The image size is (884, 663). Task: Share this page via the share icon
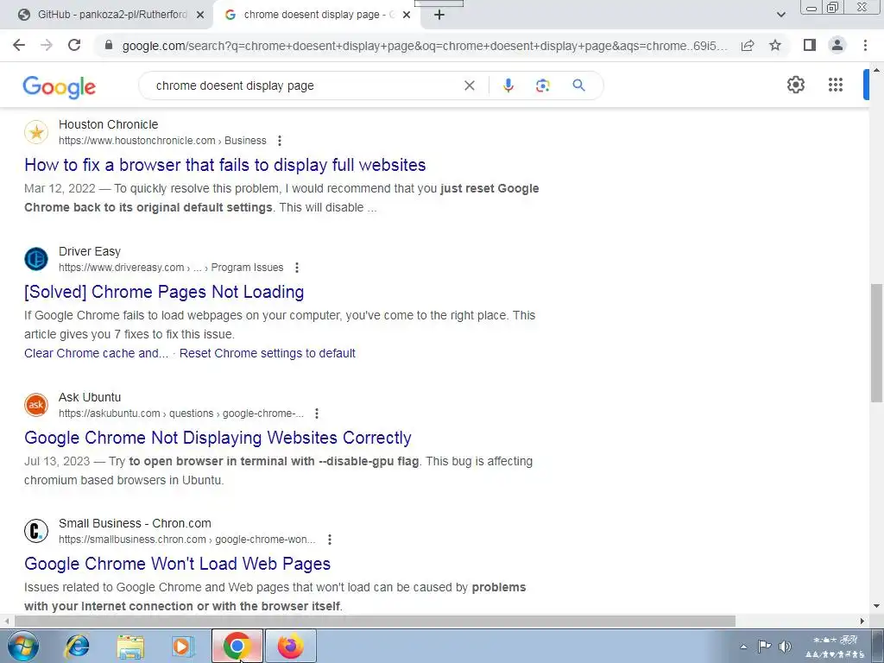(x=748, y=45)
